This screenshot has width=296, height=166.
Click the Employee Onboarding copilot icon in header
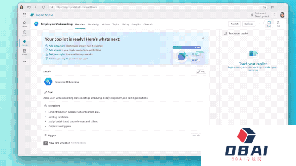click(36, 24)
